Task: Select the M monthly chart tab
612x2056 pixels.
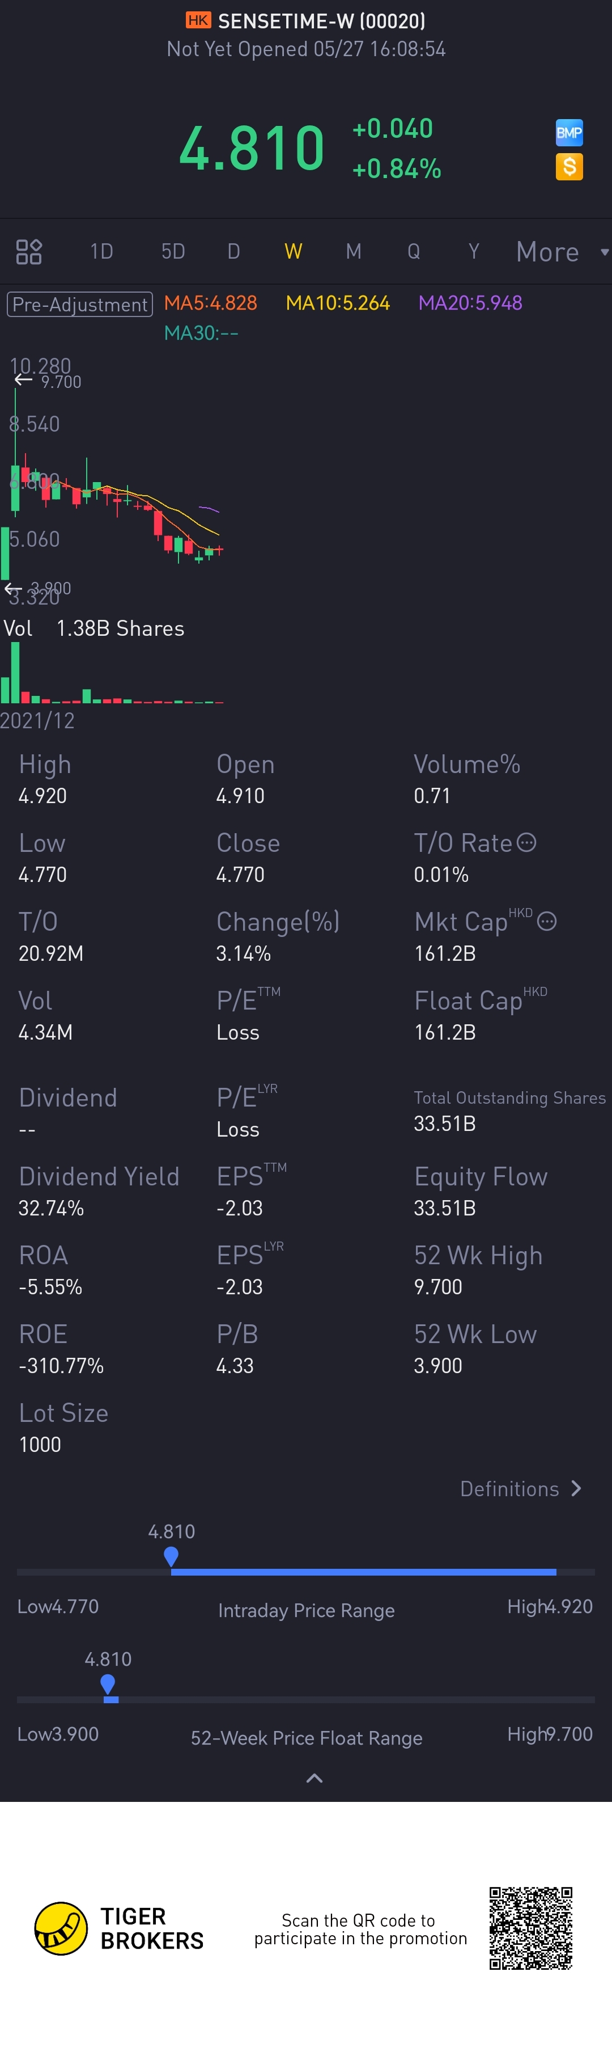Action: click(x=354, y=251)
